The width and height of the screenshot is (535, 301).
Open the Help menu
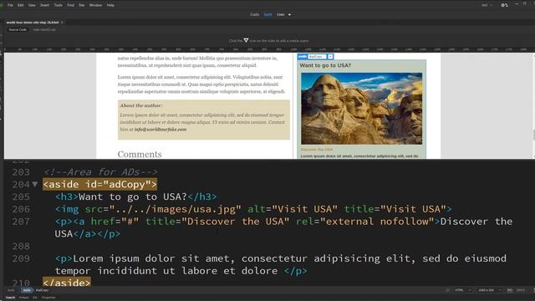coord(110,5)
